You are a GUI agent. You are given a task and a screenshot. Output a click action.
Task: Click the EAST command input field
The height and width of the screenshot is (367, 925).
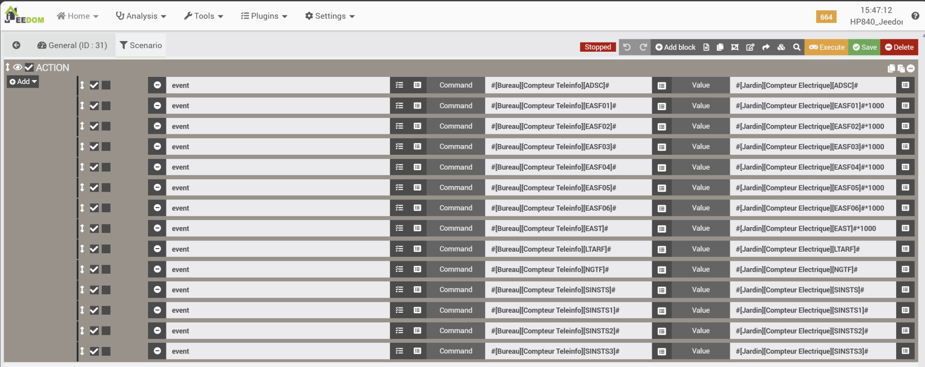click(567, 229)
